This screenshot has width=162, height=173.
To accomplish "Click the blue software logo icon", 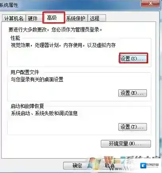I will pos(143,165).
